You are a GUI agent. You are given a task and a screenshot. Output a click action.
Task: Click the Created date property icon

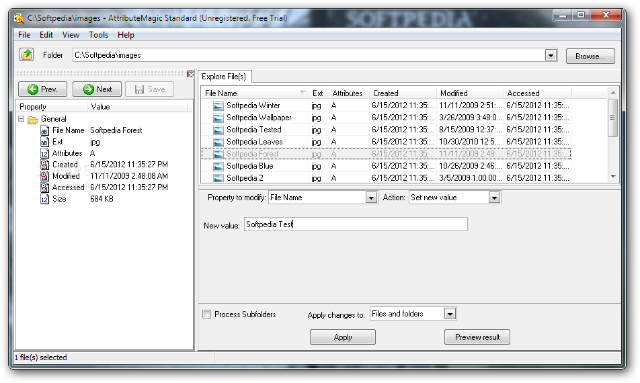44,165
